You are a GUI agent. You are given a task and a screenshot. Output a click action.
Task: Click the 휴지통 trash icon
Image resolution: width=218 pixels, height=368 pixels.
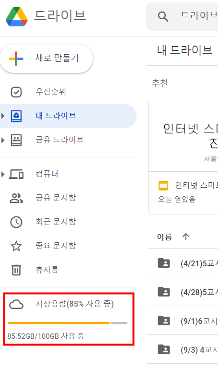pos(16,270)
